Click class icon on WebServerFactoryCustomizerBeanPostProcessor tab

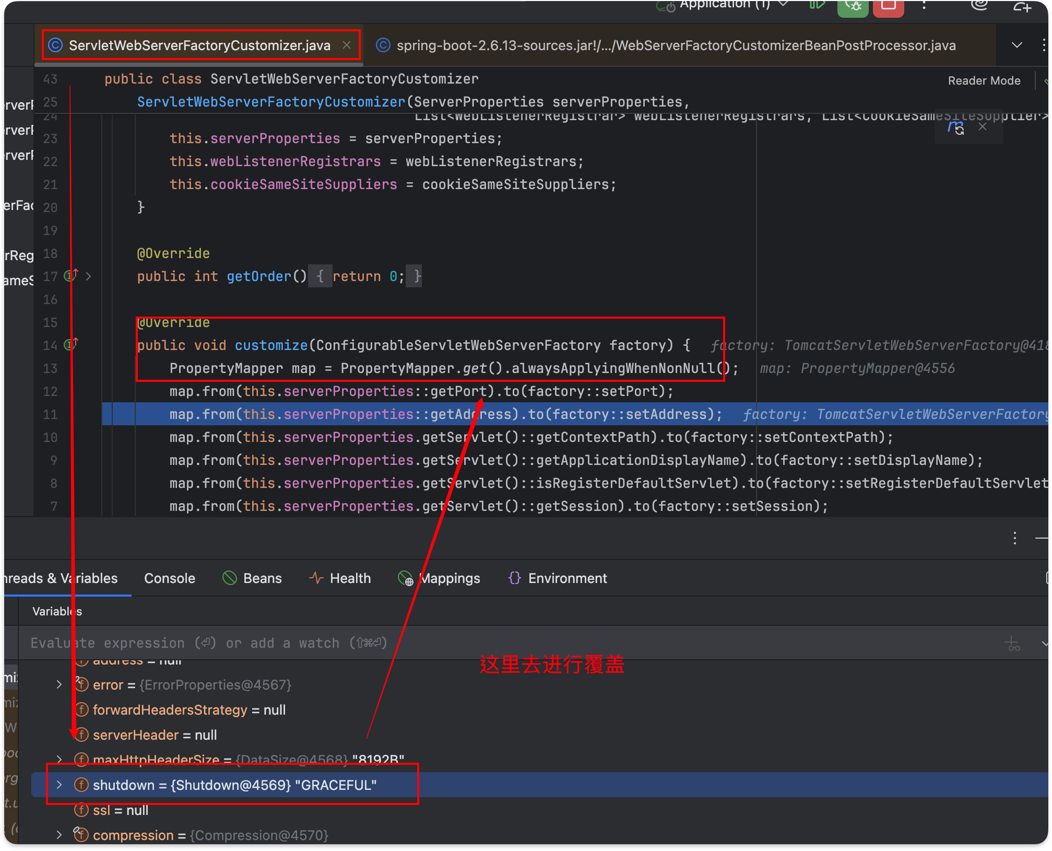(383, 45)
